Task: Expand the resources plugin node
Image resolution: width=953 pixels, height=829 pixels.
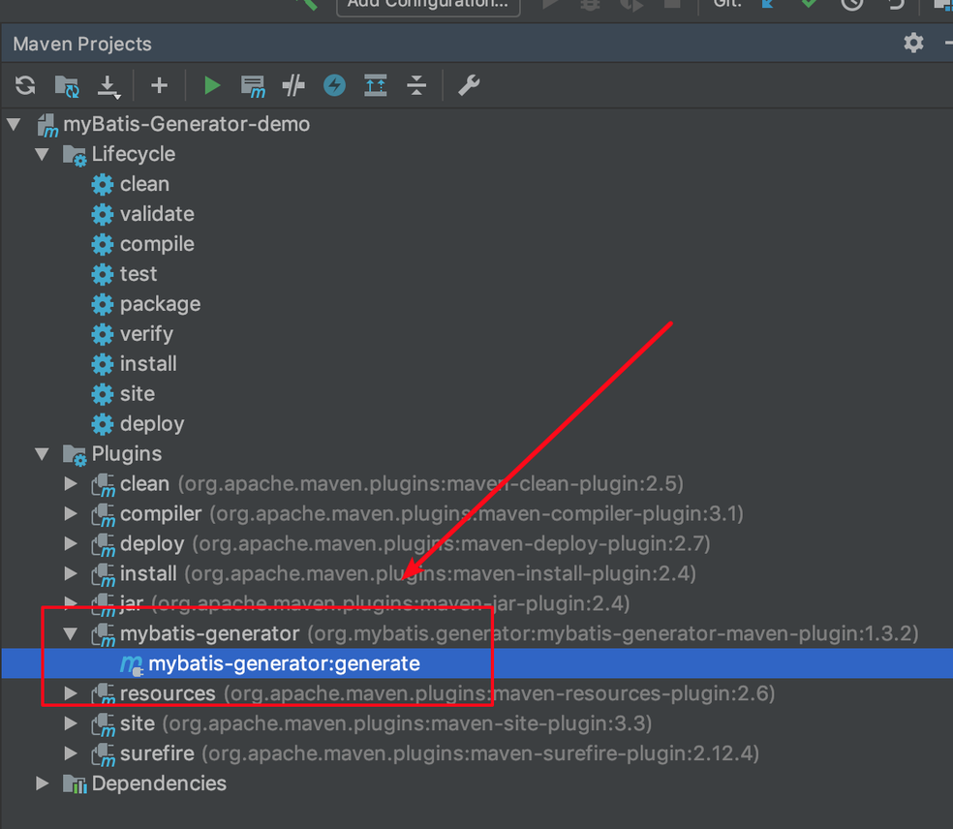Action: 71,693
